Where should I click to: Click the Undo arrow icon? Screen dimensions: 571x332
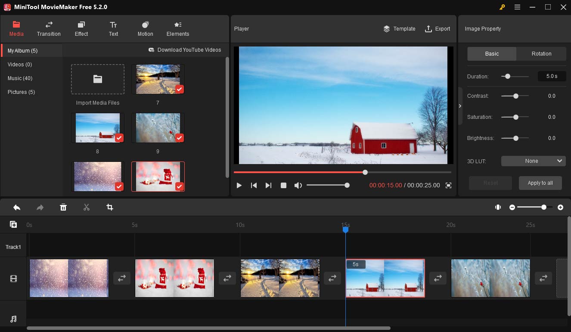pos(16,207)
